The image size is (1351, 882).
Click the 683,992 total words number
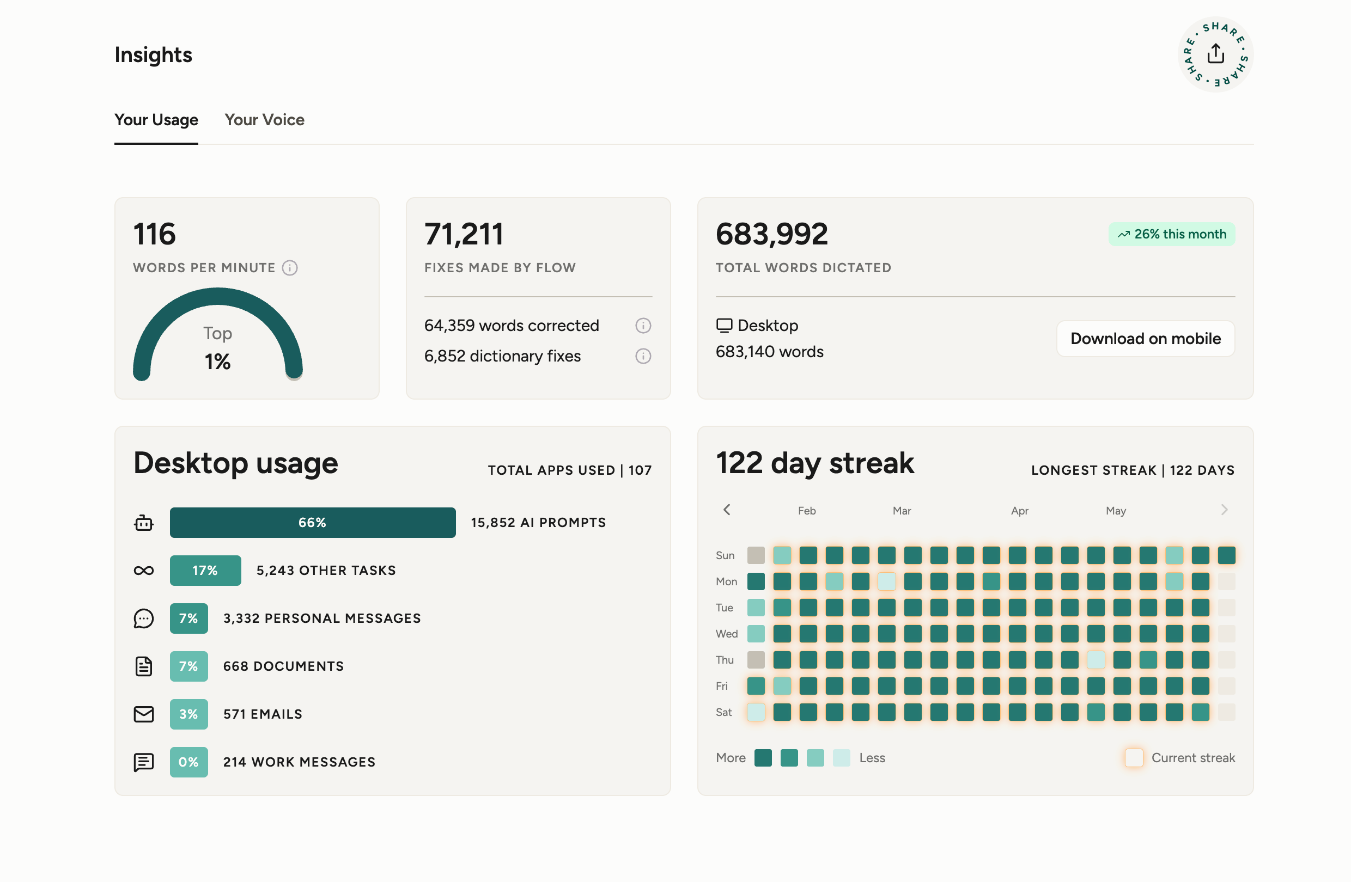pos(771,234)
